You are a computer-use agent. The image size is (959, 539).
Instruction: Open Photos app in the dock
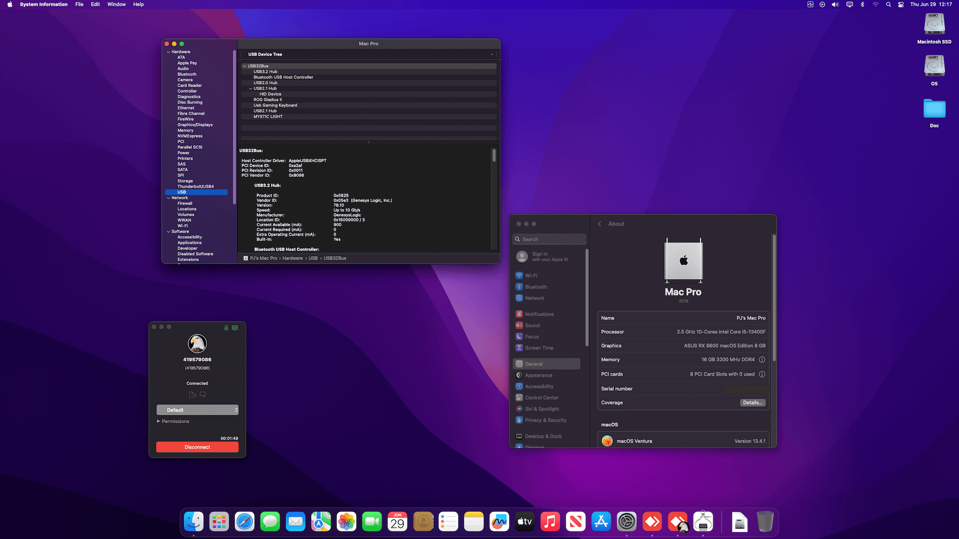tap(347, 522)
